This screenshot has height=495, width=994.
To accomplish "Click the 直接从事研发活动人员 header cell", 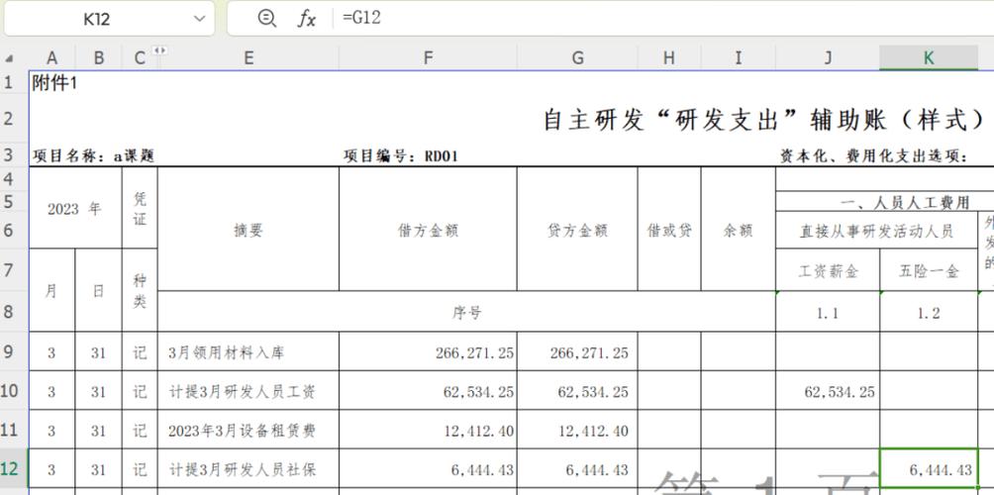I will [x=877, y=231].
